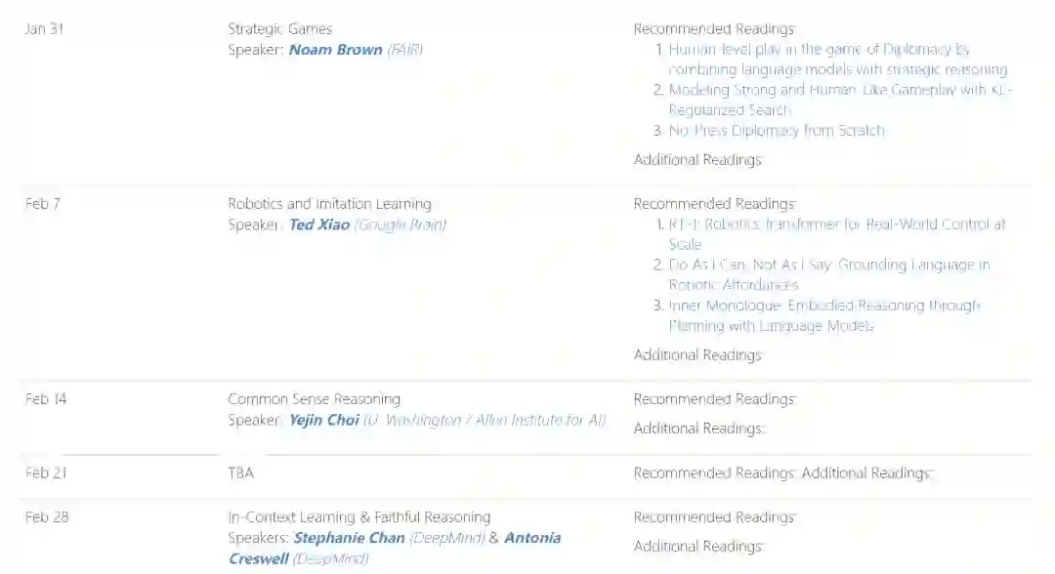The image size is (1055, 574).
Task: Click the TBA topic in Feb 21 row
Action: [240, 473]
